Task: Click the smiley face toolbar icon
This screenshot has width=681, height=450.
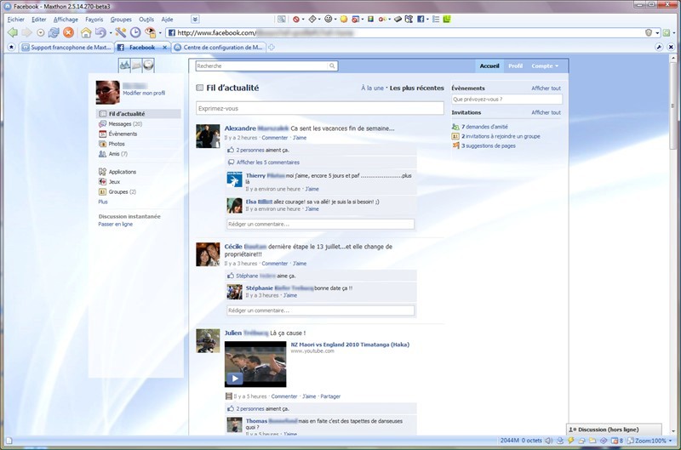Action: pos(329,19)
